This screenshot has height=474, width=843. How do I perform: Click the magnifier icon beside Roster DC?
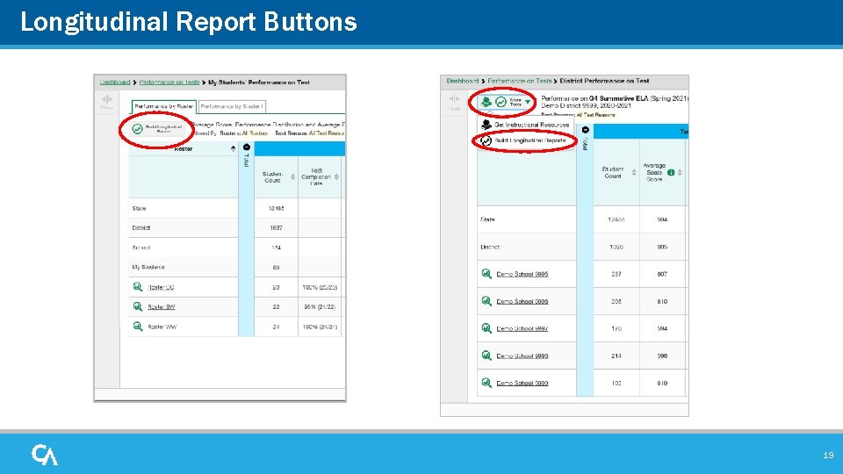coord(138,287)
